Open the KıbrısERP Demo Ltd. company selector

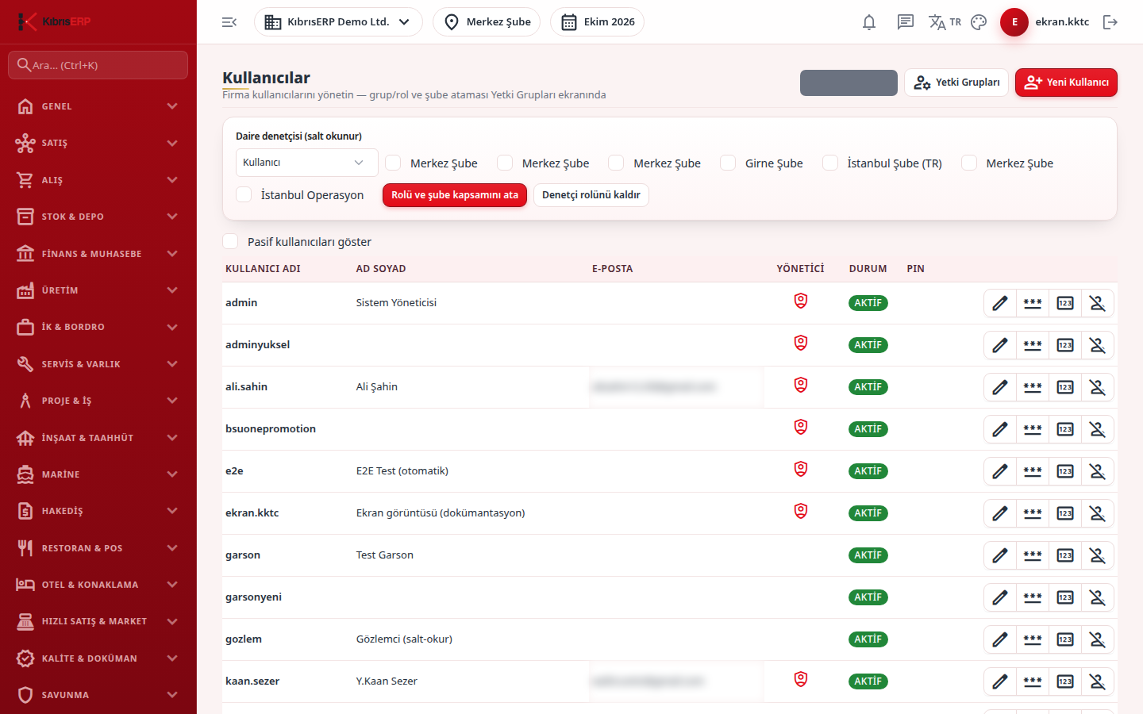click(x=338, y=22)
